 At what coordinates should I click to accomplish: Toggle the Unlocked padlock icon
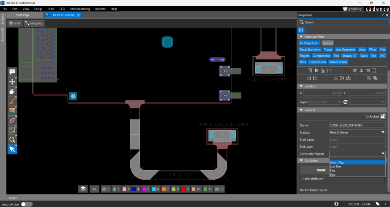383,116
